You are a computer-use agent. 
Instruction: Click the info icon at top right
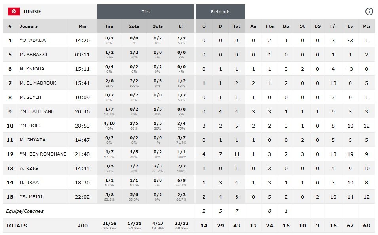click(369, 11)
